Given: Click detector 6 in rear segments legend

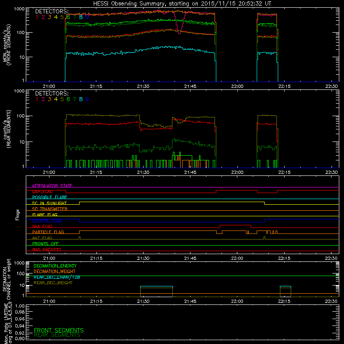Looking at the screenshot, I should 68,99.
